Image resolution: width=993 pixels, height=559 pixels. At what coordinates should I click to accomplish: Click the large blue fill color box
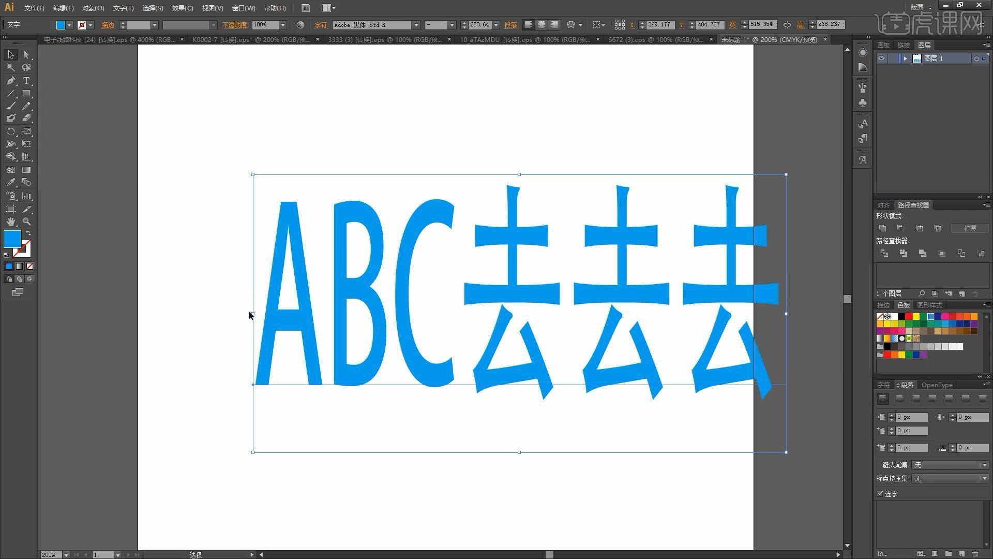[12, 239]
